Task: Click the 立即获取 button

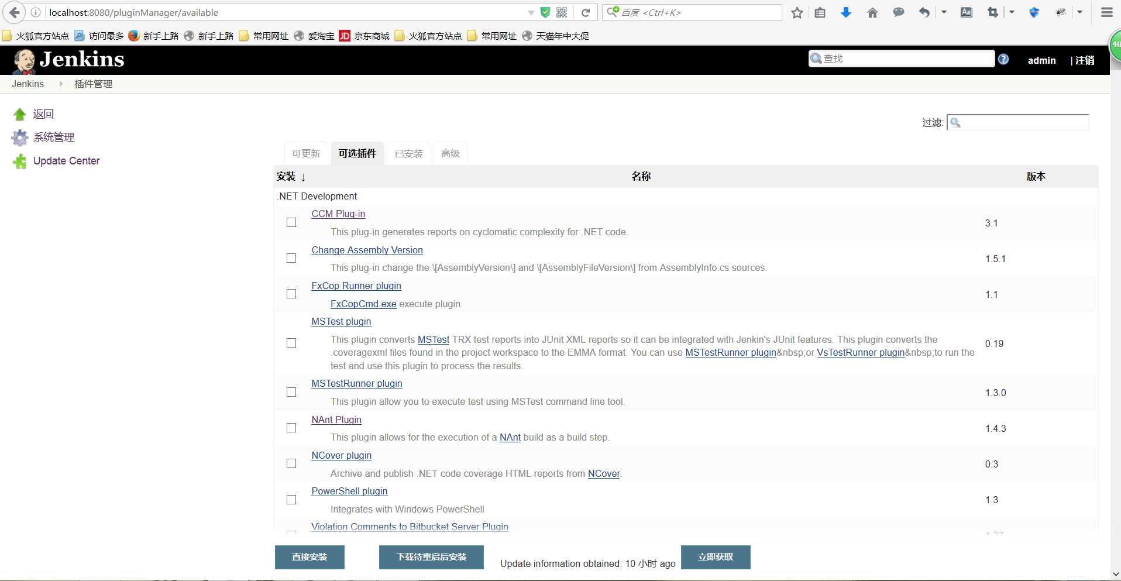Action: coord(716,557)
